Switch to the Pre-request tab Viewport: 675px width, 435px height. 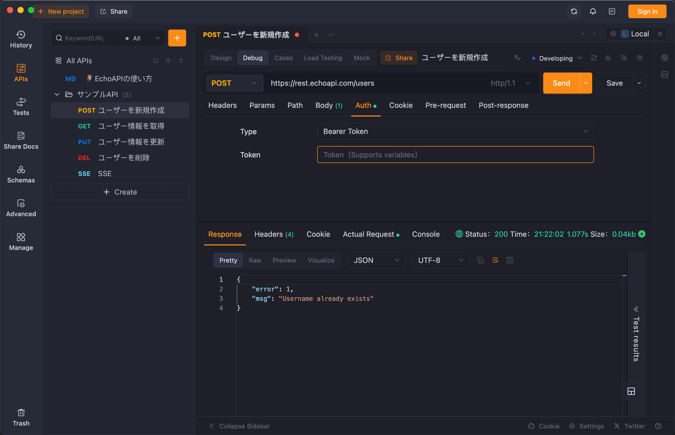446,105
